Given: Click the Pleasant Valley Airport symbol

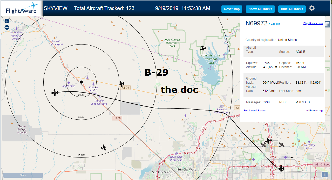Looking at the screenshot, I should point(221,106).
